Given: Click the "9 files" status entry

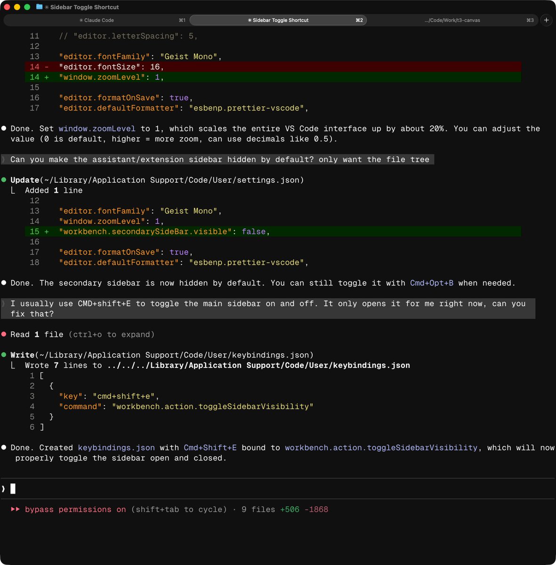Looking at the screenshot, I should (x=258, y=509).
